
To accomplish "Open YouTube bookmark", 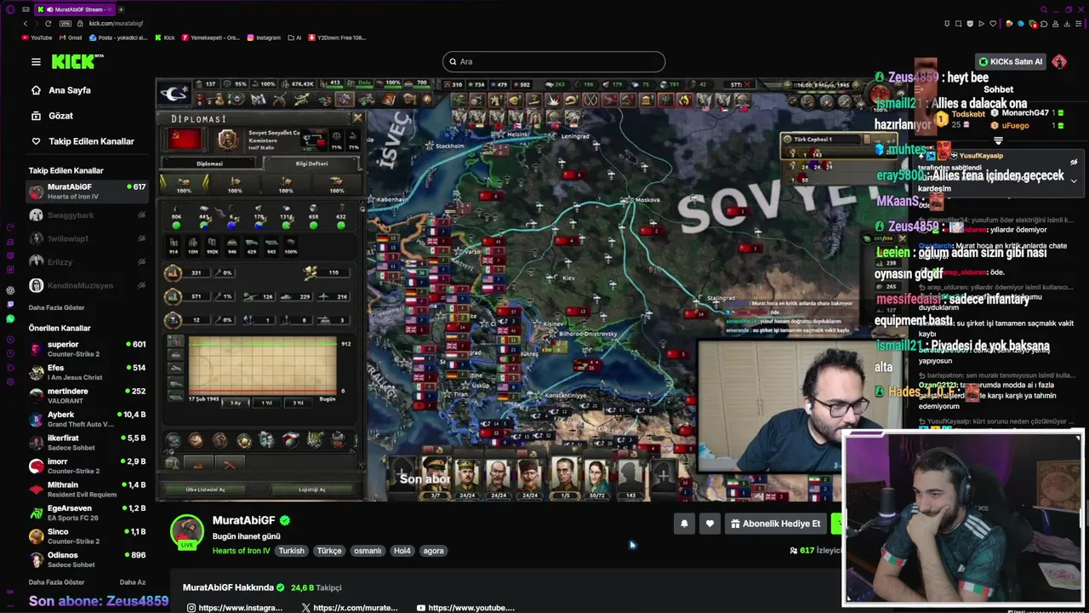I will click(x=36, y=37).
